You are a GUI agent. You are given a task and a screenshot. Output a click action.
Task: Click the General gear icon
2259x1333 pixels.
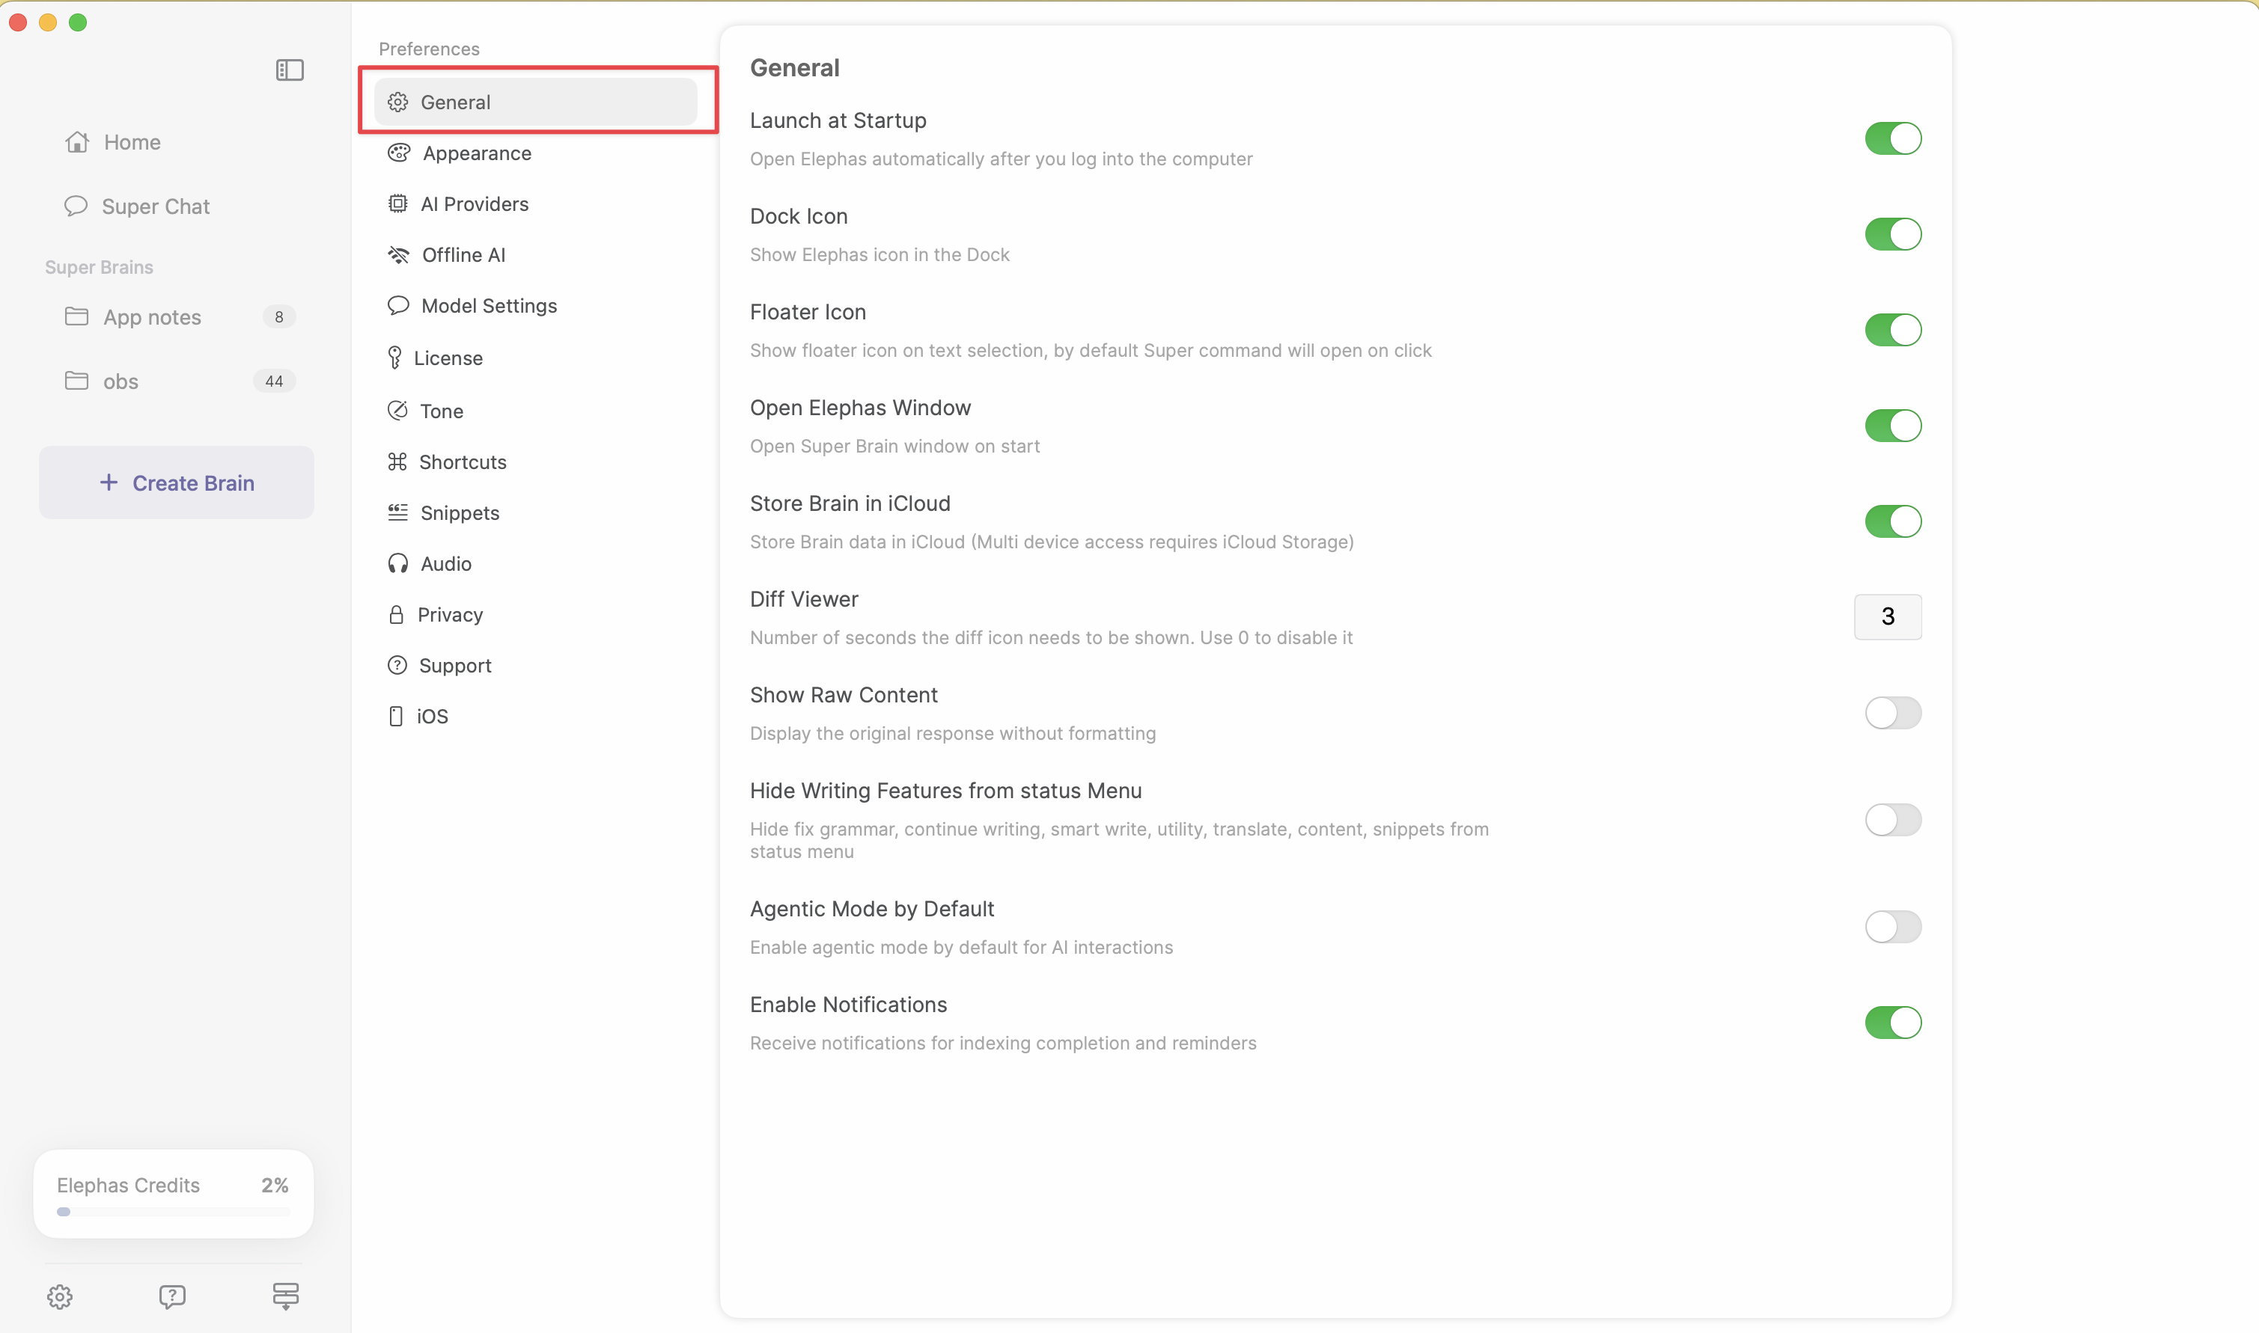tap(398, 102)
